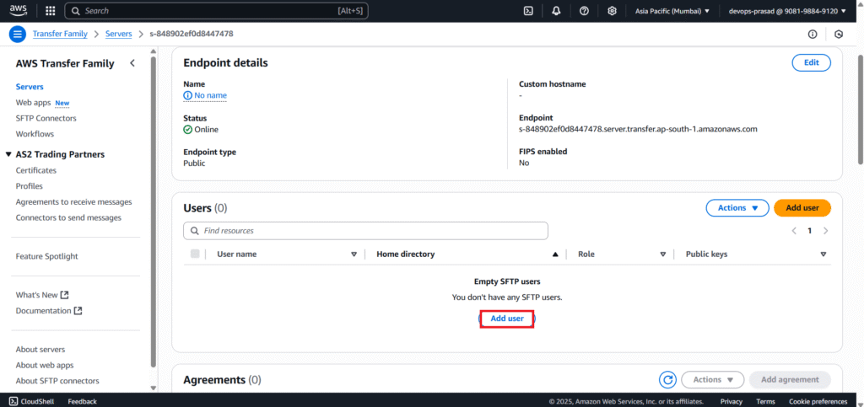Viewport: 864px width, 407px height.
Task: Open Privacy footer link
Action: click(732, 401)
